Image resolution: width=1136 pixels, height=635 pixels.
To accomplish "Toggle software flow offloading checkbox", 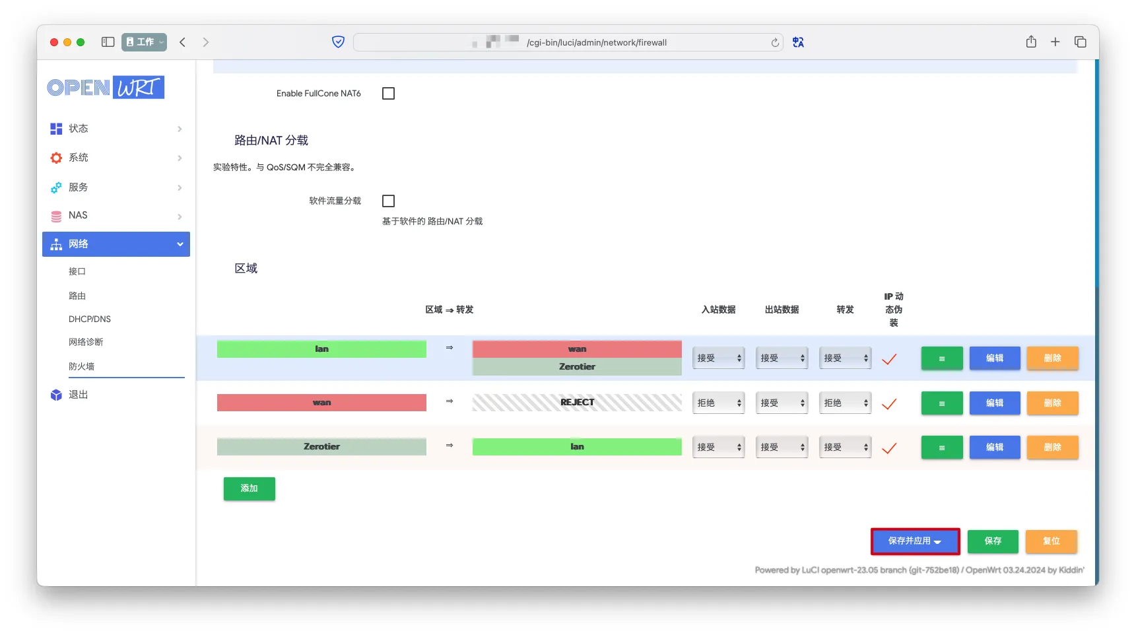I will (x=388, y=201).
